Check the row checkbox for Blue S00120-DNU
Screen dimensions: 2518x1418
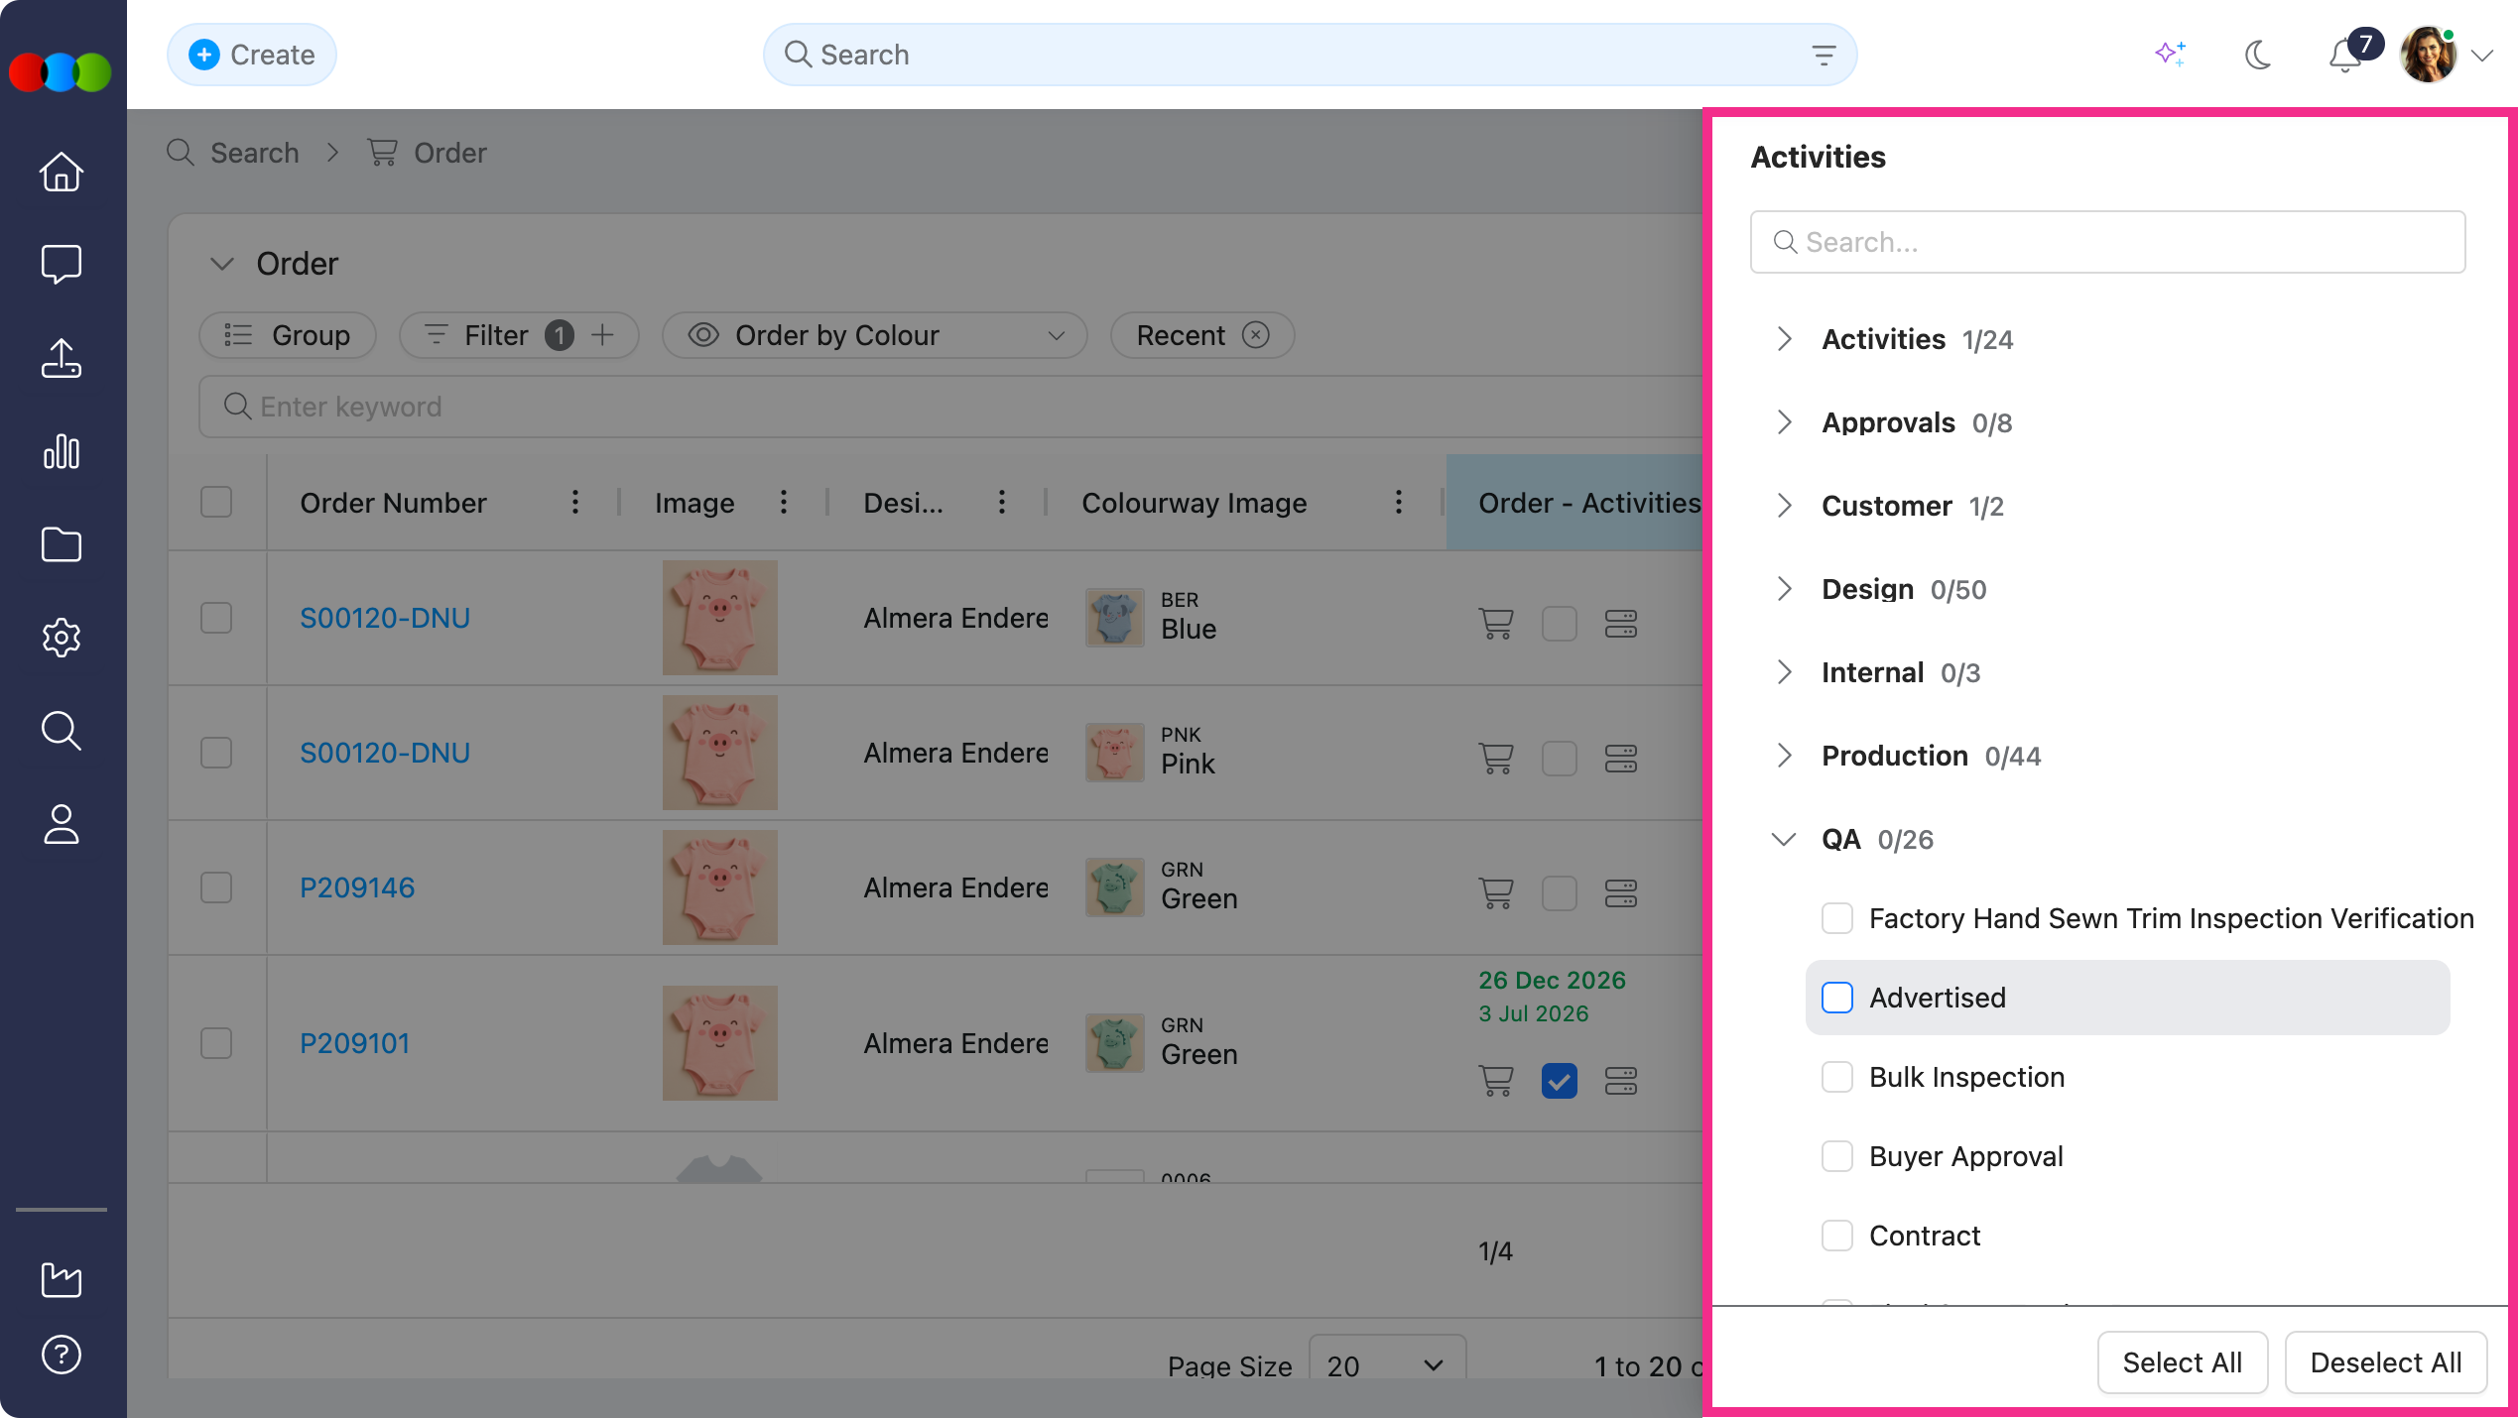coord(216,618)
